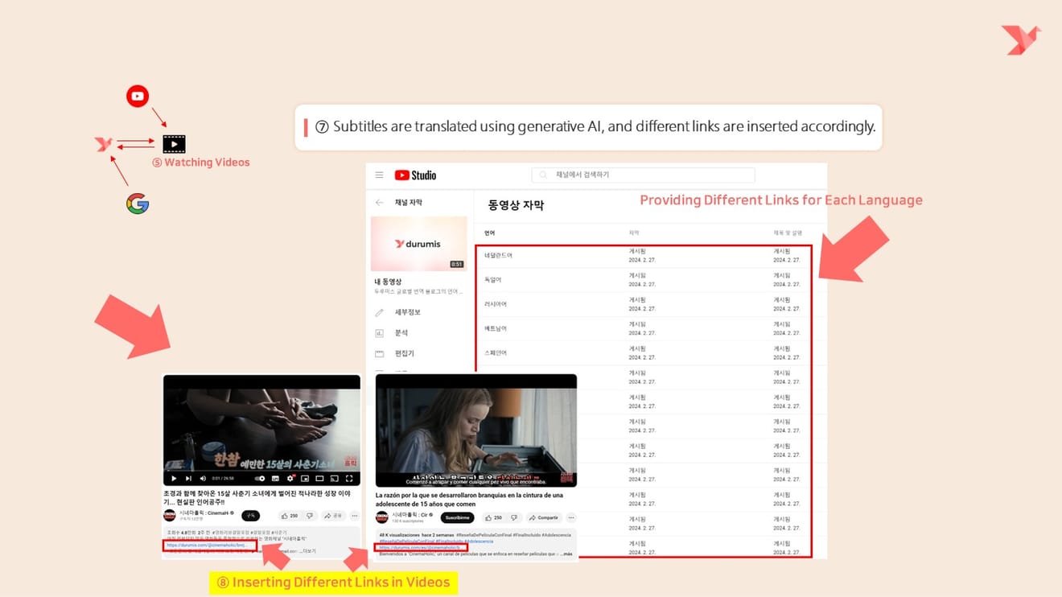Screen dimensions: 1062x597
Task: Open more options on the Korean video
Action: tap(355, 516)
